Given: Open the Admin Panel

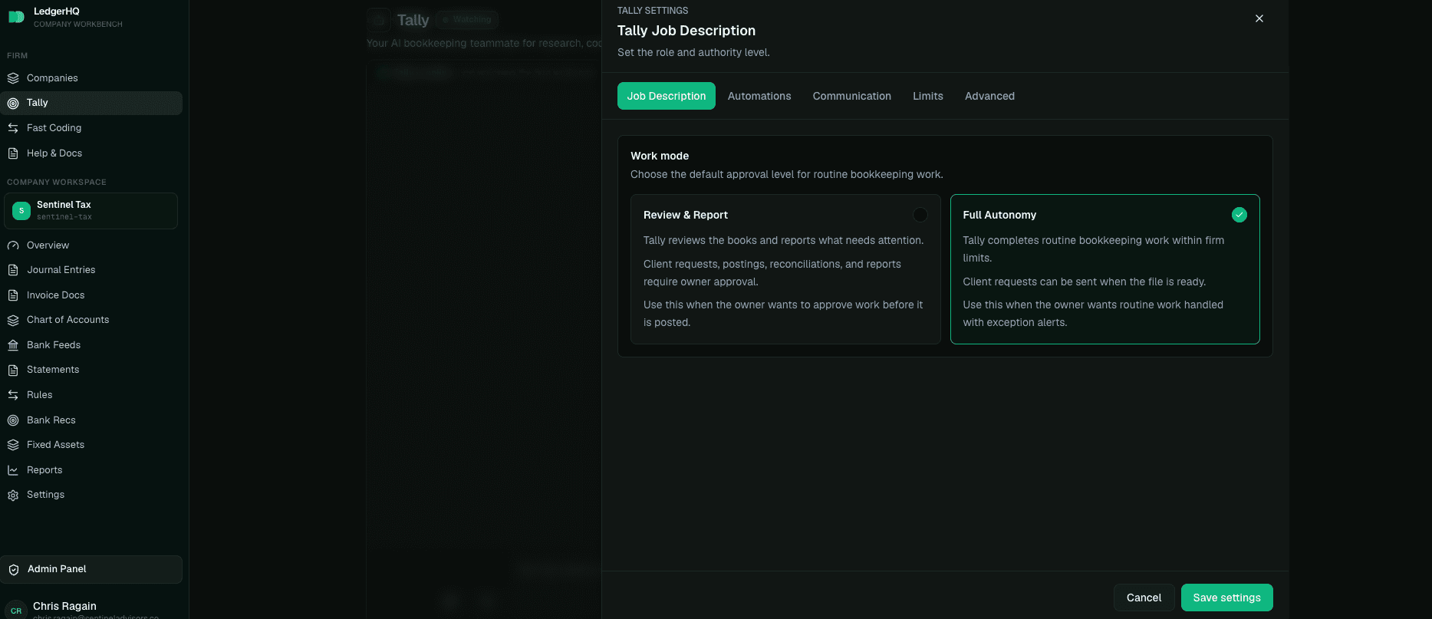Looking at the screenshot, I should pyautogui.click(x=91, y=569).
